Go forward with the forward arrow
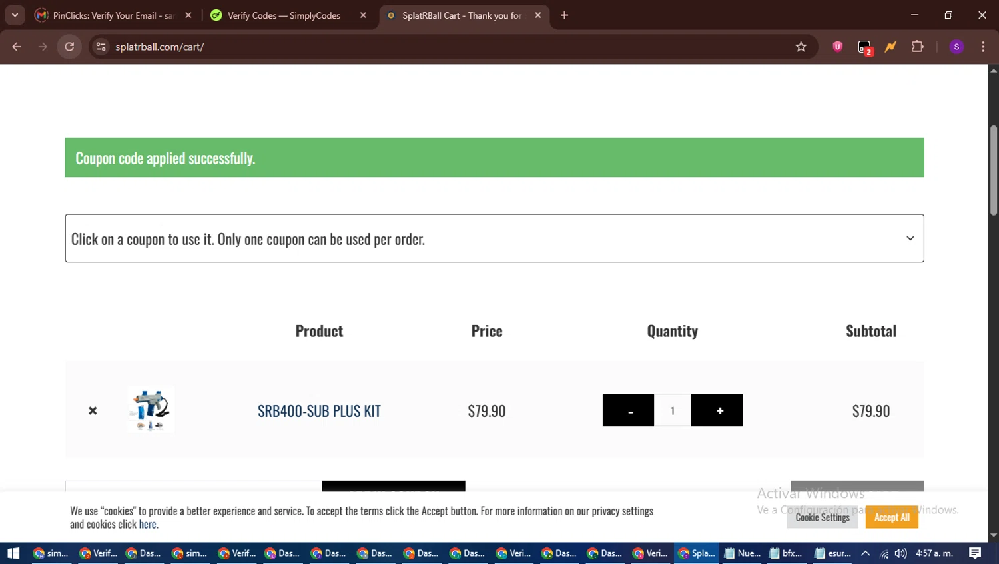 pyautogui.click(x=43, y=47)
